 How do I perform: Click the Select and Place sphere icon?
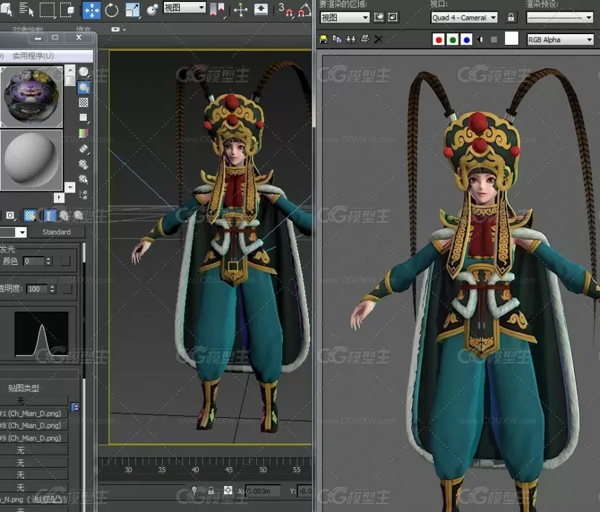tap(152, 10)
